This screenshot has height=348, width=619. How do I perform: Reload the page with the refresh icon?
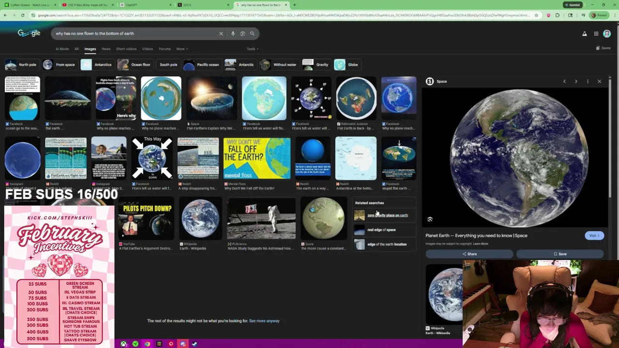tap(23, 15)
